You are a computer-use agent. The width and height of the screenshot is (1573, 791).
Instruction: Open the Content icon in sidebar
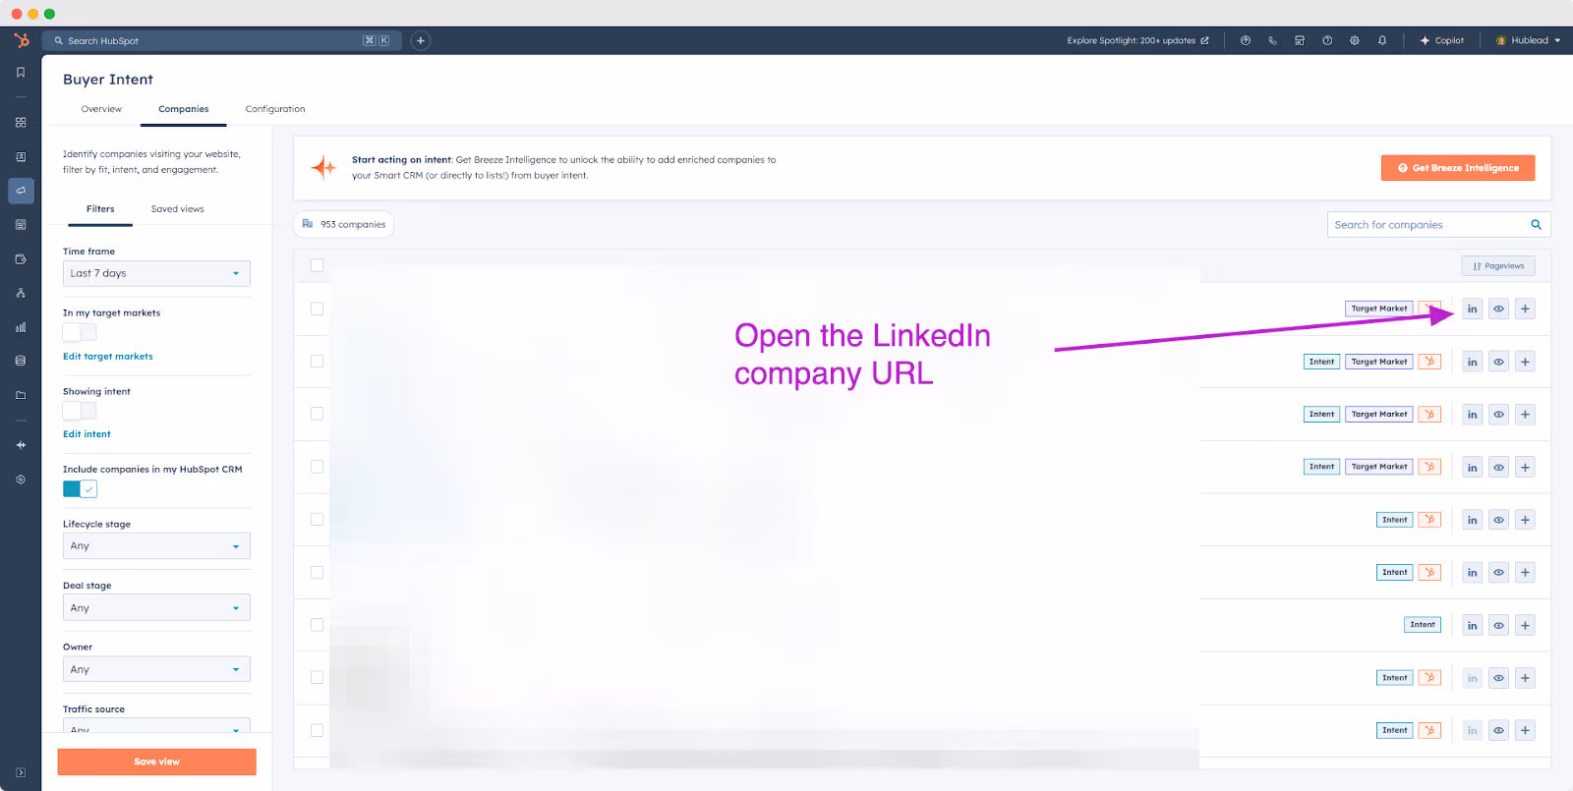tap(21, 225)
